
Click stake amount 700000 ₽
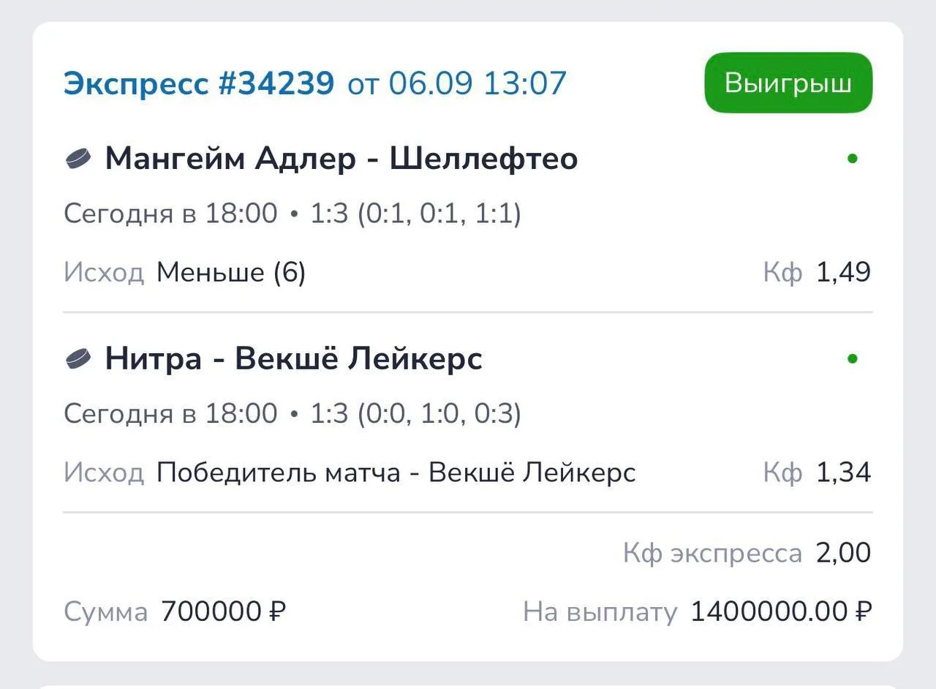click(x=223, y=611)
